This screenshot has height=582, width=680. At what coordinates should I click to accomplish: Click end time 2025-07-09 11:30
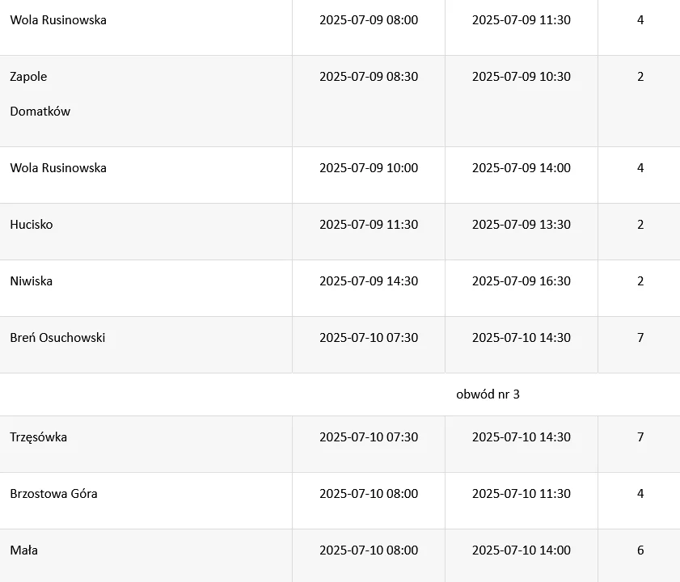pyautogui.click(x=522, y=20)
